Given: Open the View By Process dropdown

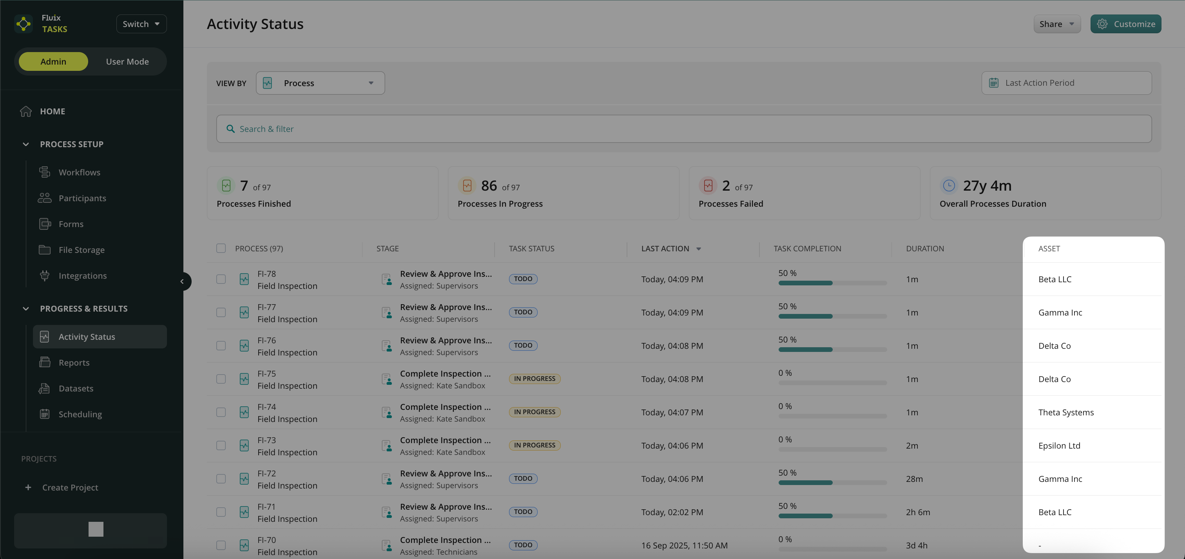Looking at the screenshot, I should point(320,83).
